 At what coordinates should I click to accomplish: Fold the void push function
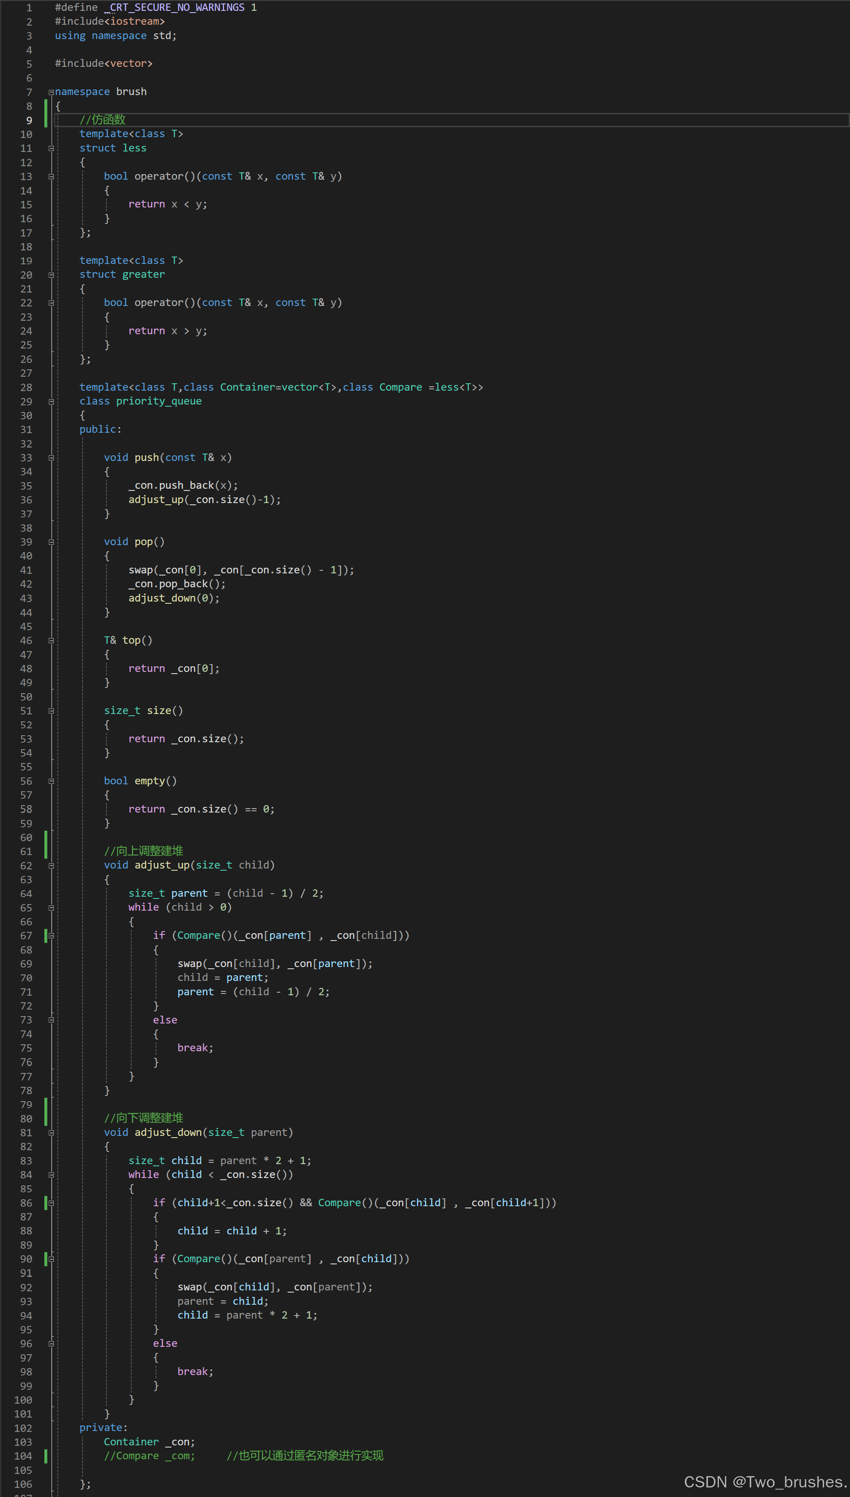(x=51, y=458)
